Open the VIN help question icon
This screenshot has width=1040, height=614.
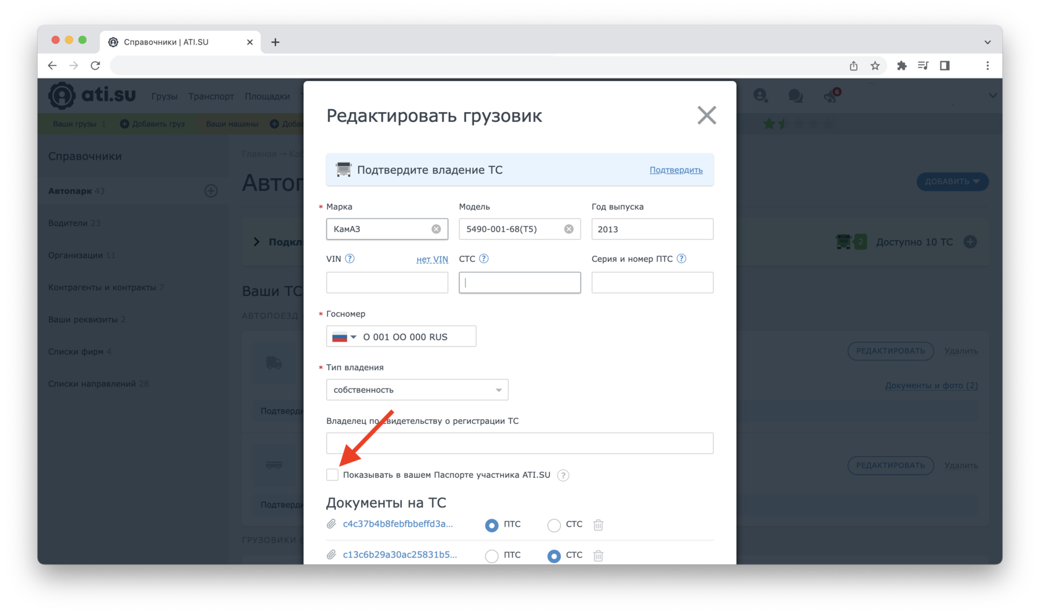click(x=350, y=259)
